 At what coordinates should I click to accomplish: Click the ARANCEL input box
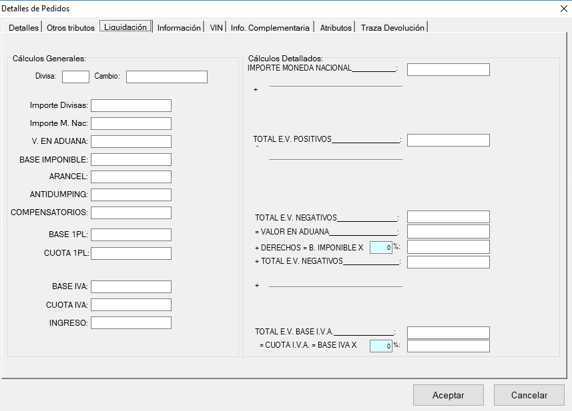(x=131, y=177)
